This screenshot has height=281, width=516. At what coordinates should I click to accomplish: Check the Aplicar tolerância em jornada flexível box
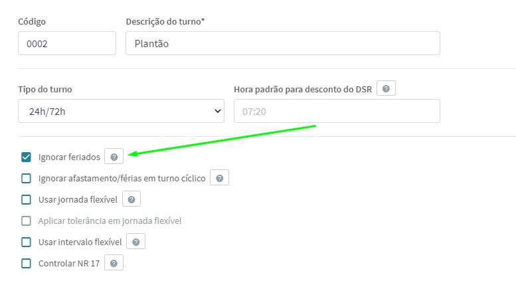pyautogui.click(x=26, y=221)
